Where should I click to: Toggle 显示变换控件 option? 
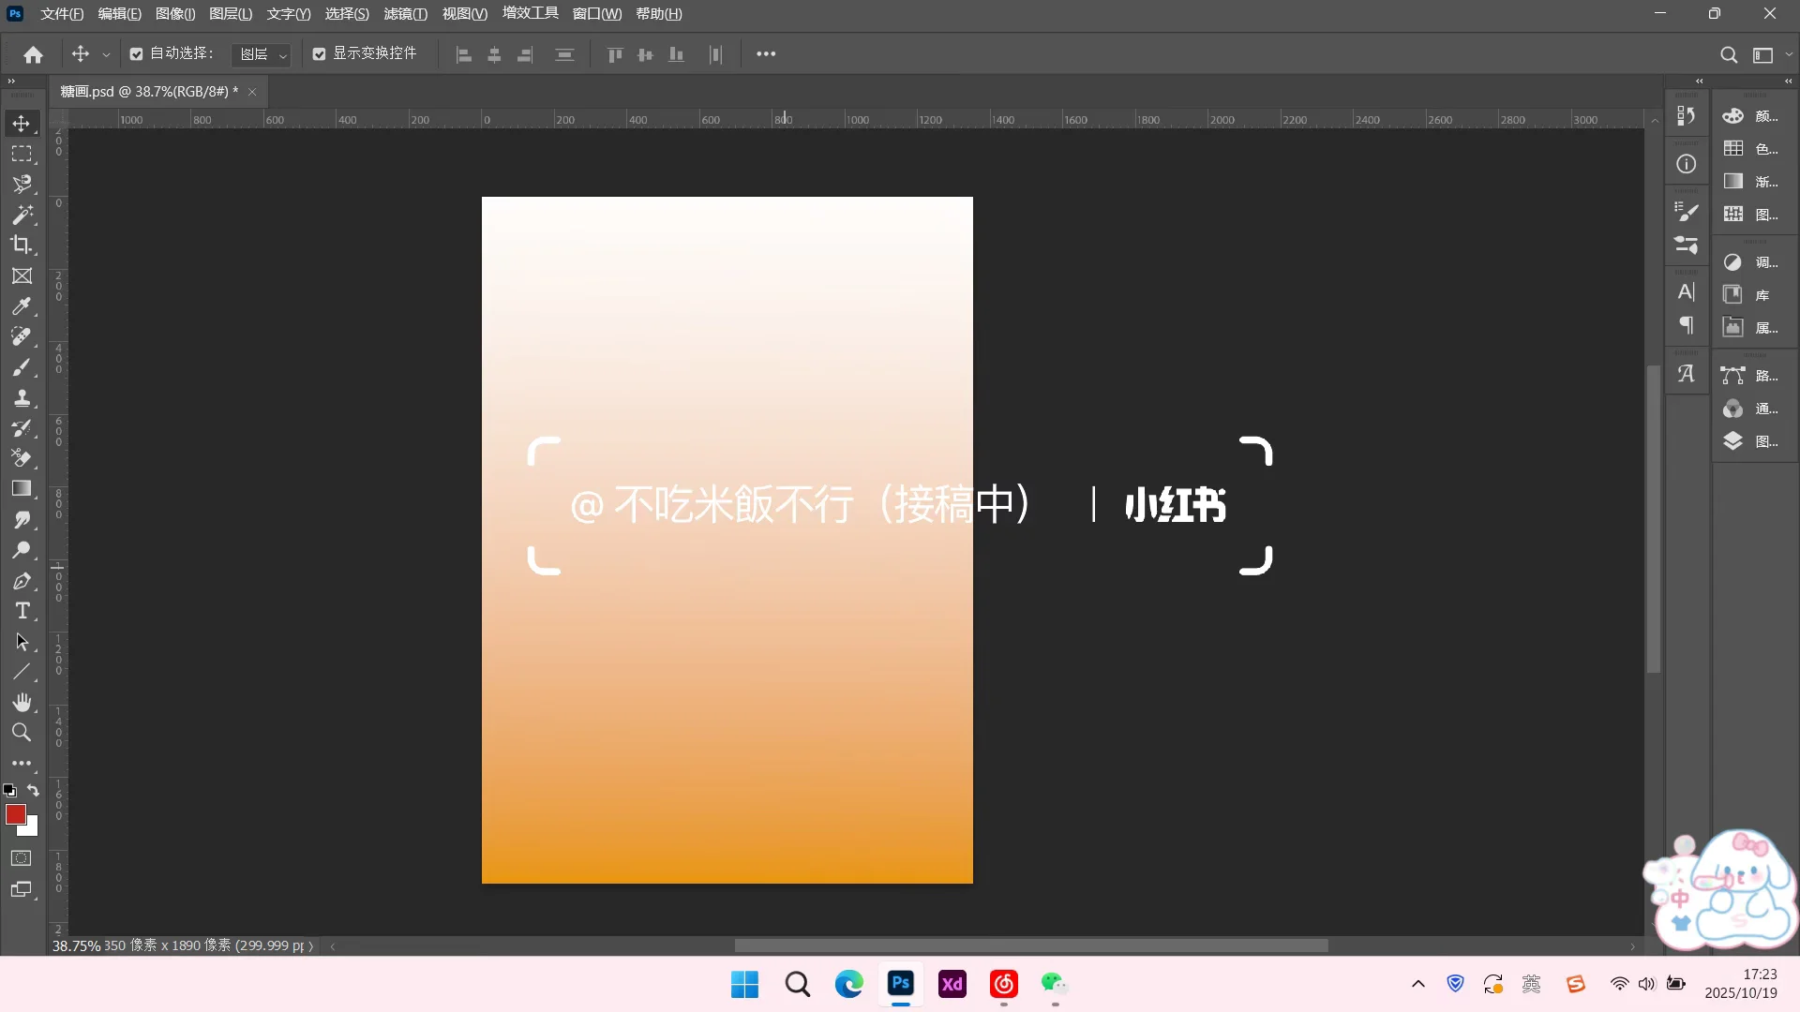pos(319,53)
